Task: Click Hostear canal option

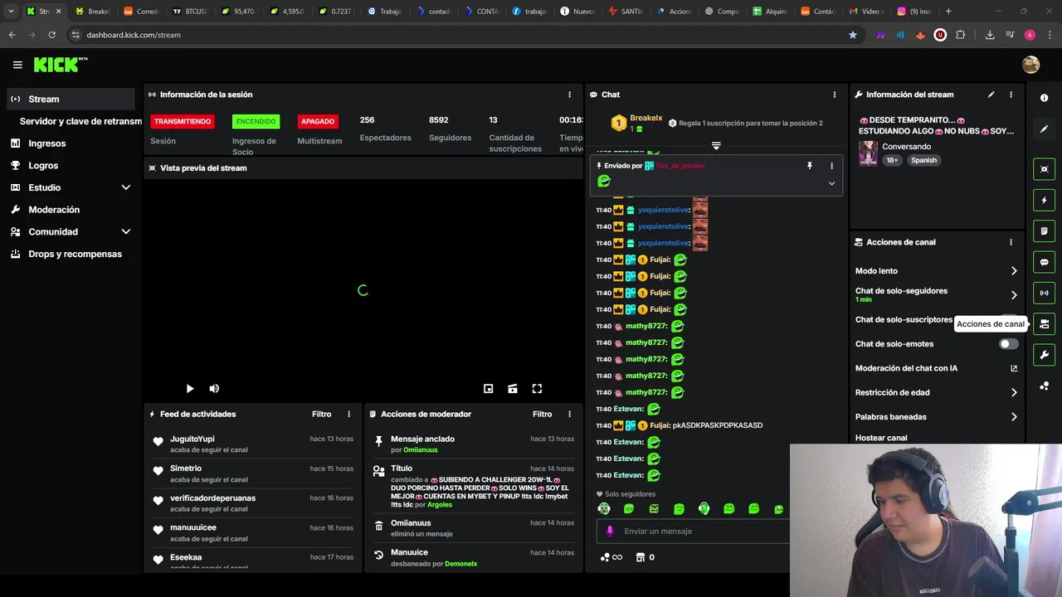Action: pos(881,438)
